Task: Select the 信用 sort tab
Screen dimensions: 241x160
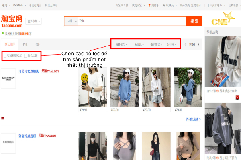Action: click(x=38, y=44)
